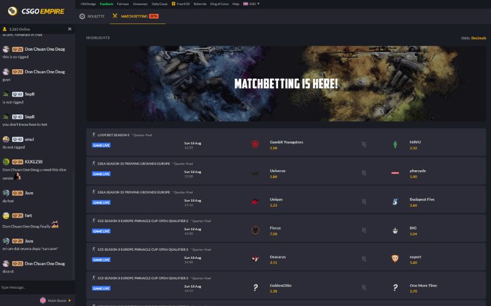Open the Roulette tab

tap(91, 17)
